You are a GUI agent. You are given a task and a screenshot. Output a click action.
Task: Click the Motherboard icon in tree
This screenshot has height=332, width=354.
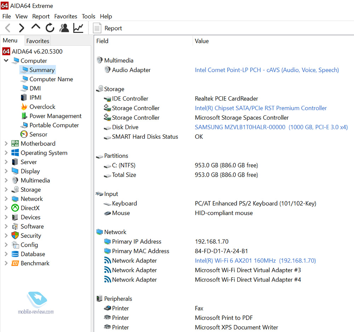coord(15,144)
